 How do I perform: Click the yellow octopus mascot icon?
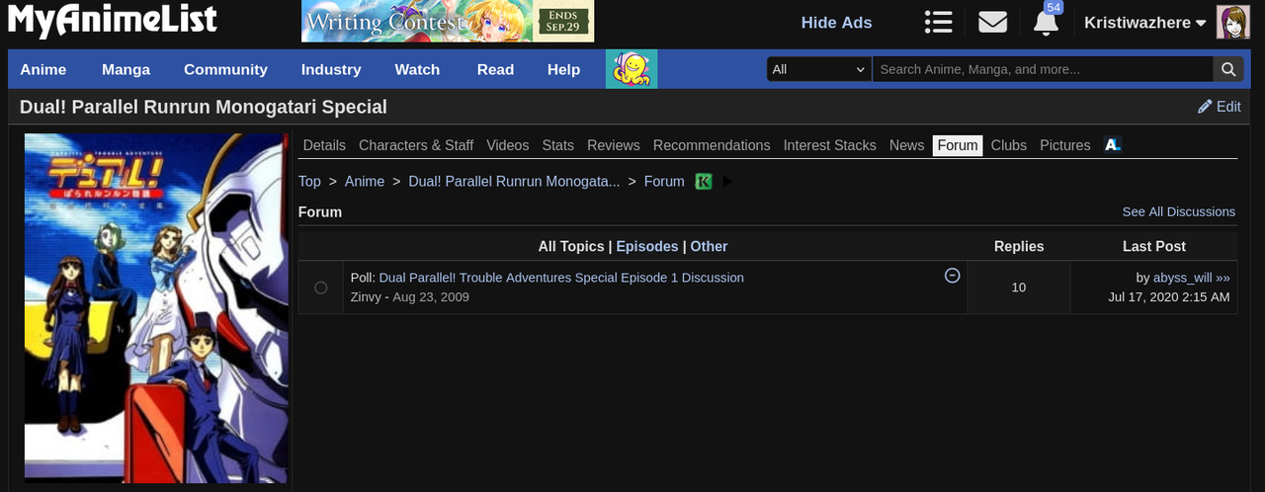point(632,69)
